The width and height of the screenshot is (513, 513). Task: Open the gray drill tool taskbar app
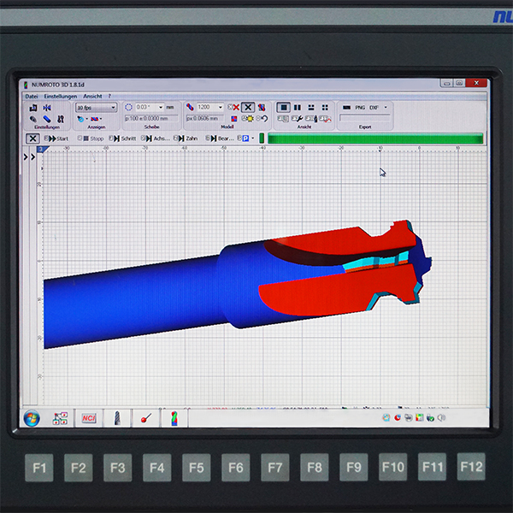tap(117, 418)
